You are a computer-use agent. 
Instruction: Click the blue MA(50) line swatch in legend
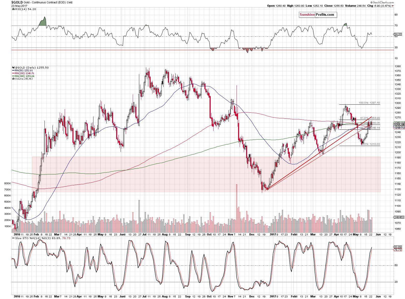tap(13, 71)
